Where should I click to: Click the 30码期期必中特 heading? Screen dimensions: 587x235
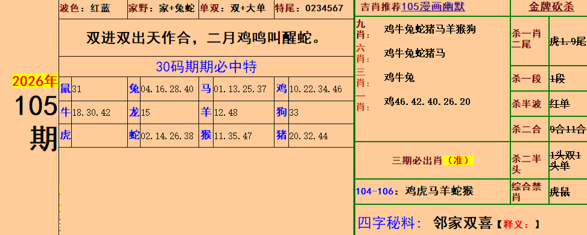point(206,67)
